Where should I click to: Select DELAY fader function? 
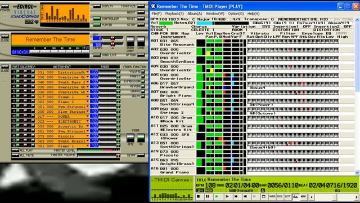pyautogui.click(x=143, y=96)
